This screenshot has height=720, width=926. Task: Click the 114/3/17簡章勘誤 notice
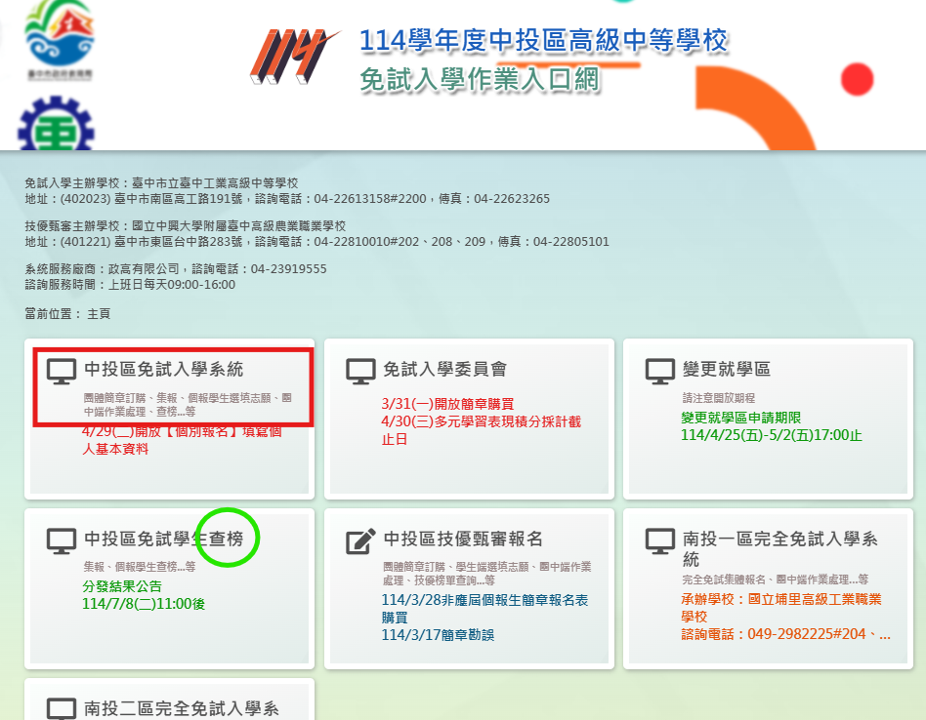[x=438, y=635]
